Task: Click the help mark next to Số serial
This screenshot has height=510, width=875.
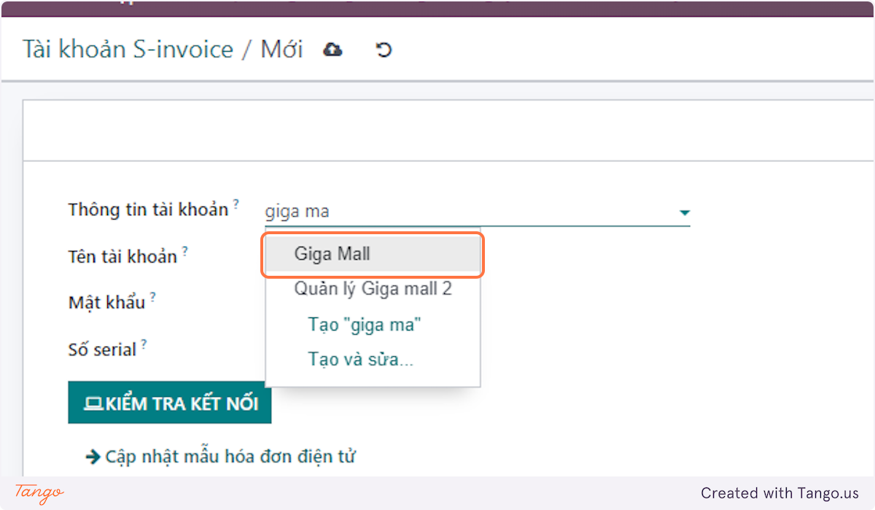Action: pos(144,344)
